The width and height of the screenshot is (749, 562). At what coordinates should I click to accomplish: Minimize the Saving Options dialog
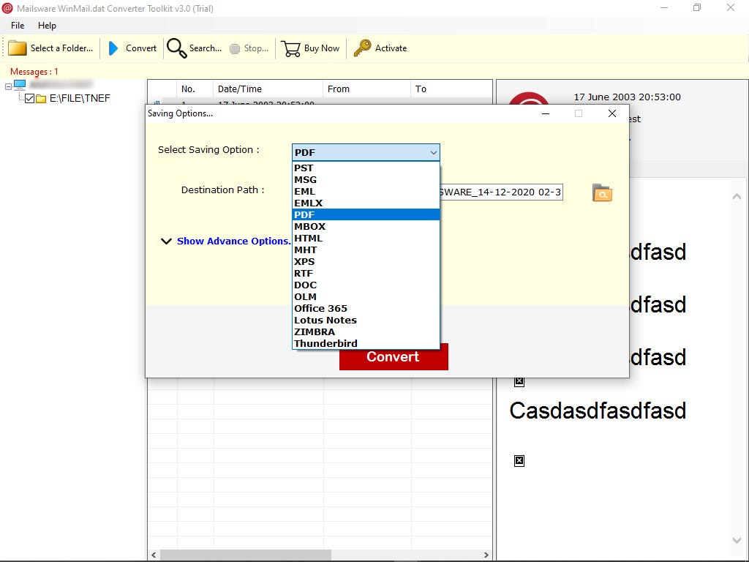546,113
